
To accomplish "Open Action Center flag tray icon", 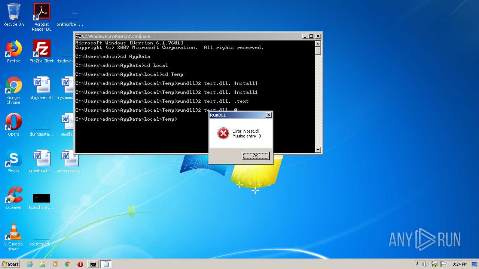I will pyautogui.click(x=443, y=264).
